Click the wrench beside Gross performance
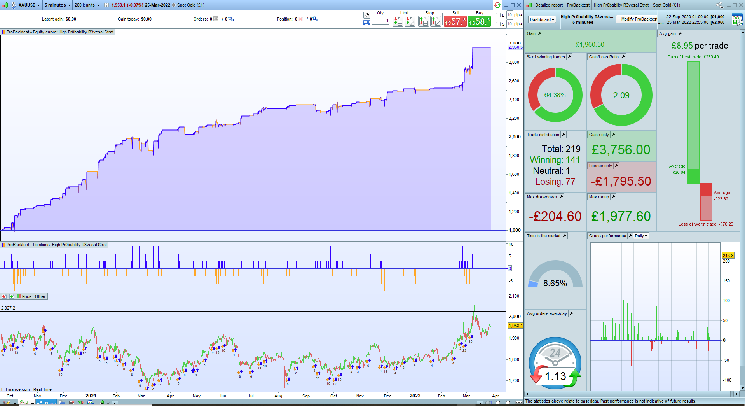Viewport: 745px width, 406px height. click(x=630, y=236)
